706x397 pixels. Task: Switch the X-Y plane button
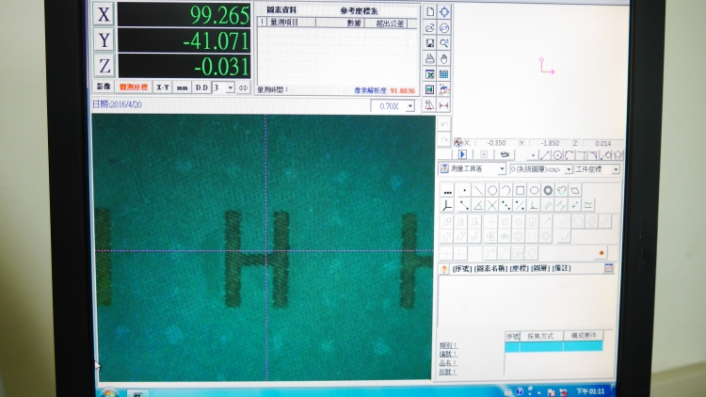coord(163,87)
